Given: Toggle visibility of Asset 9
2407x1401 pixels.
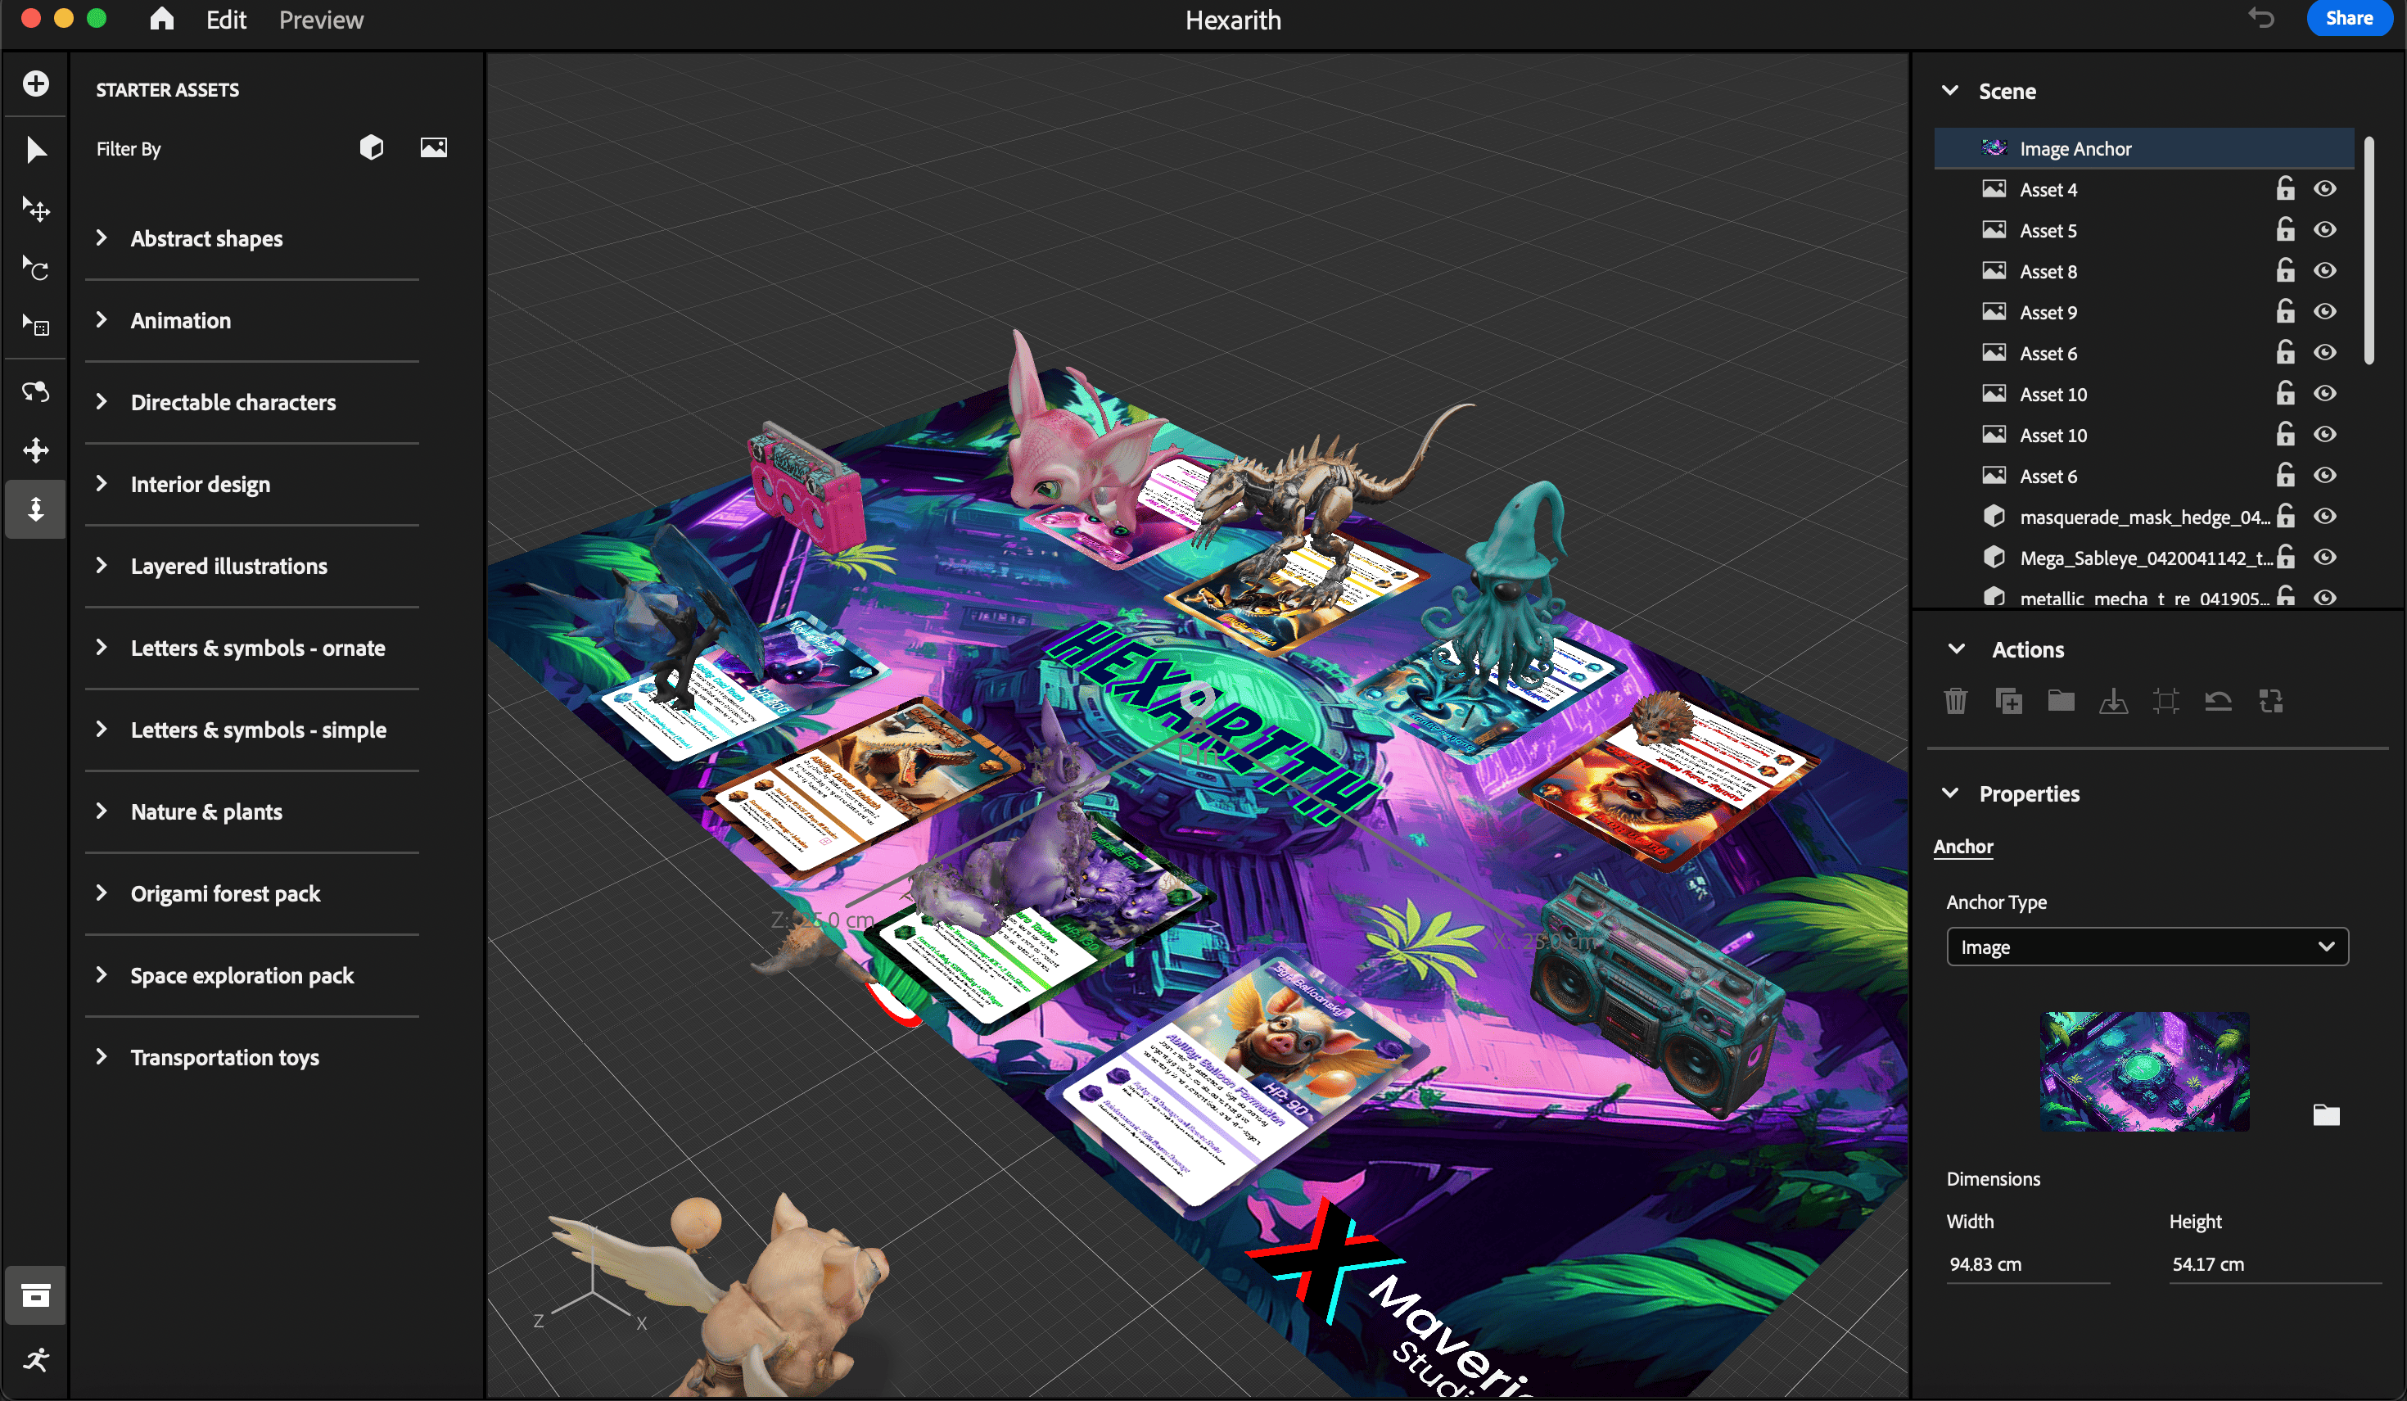Looking at the screenshot, I should tap(2325, 311).
